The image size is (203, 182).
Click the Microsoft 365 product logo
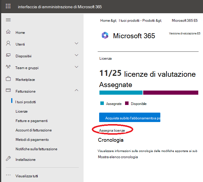[105, 35]
